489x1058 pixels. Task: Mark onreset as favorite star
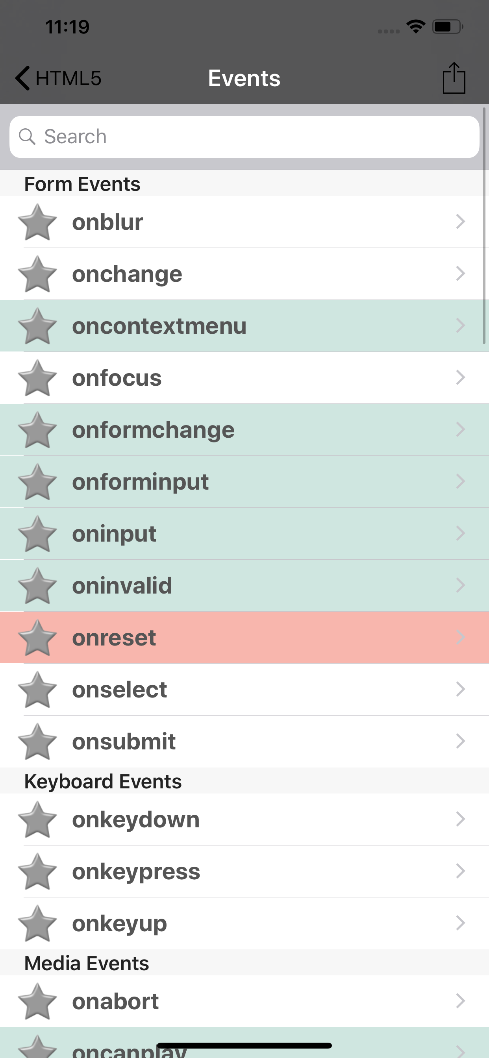pyautogui.click(x=37, y=638)
